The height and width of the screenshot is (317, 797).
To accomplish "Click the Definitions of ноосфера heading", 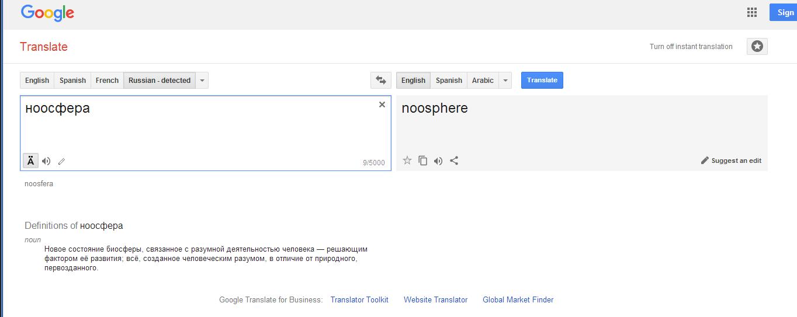I will click(x=74, y=226).
